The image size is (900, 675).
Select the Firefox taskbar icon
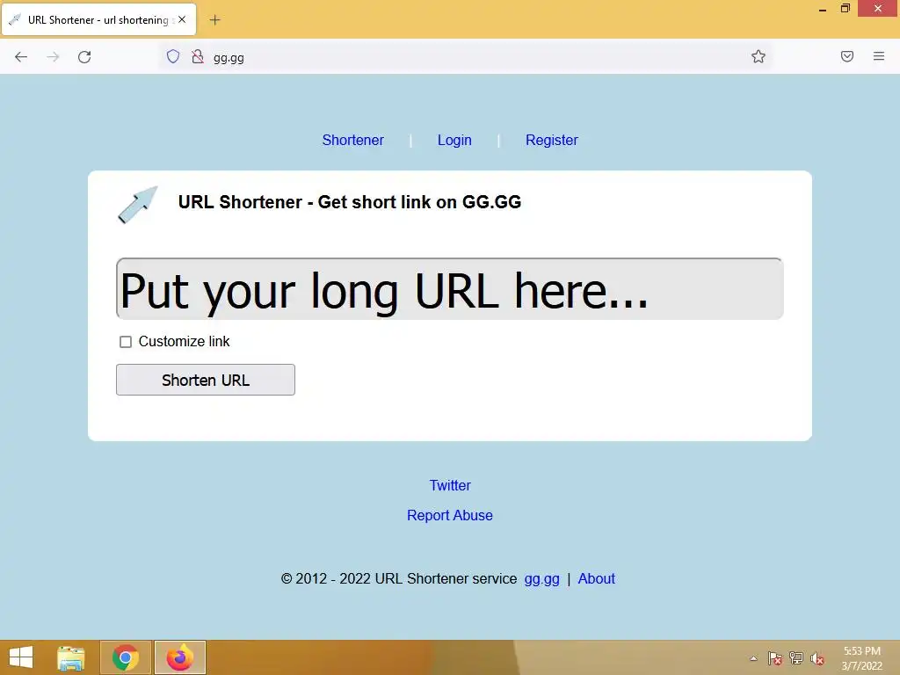(x=179, y=657)
